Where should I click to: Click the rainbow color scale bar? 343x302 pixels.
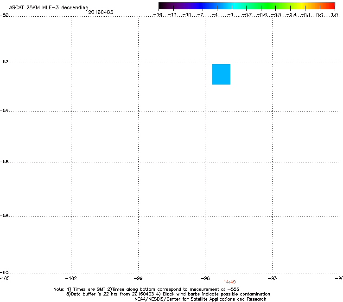(247, 6)
